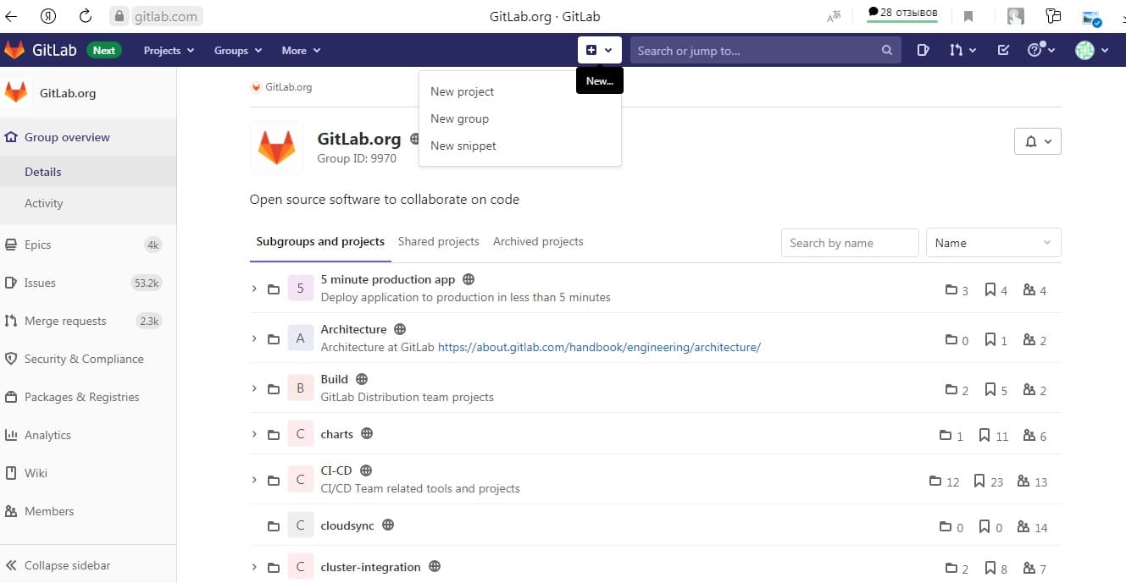Click the 53.2k Issues count badge

pos(147,283)
